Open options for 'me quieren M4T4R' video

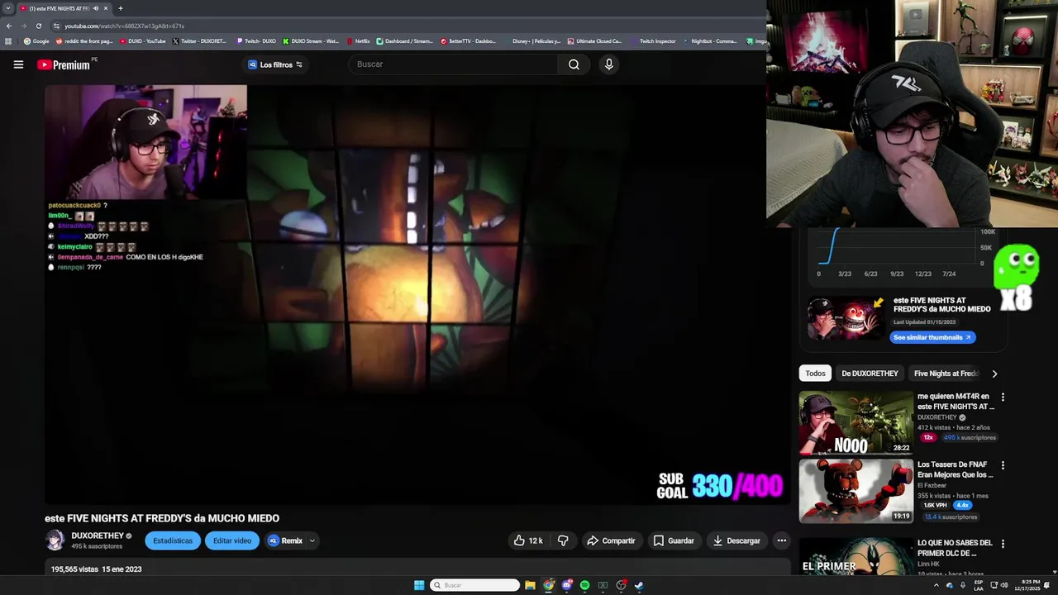(x=1003, y=397)
